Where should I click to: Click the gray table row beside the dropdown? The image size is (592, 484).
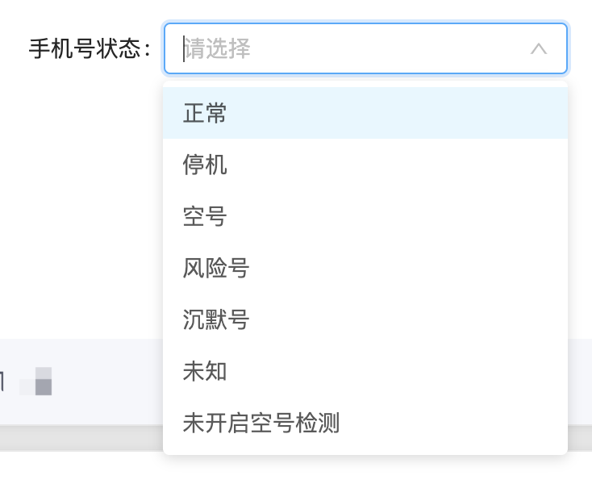[81, 382]
